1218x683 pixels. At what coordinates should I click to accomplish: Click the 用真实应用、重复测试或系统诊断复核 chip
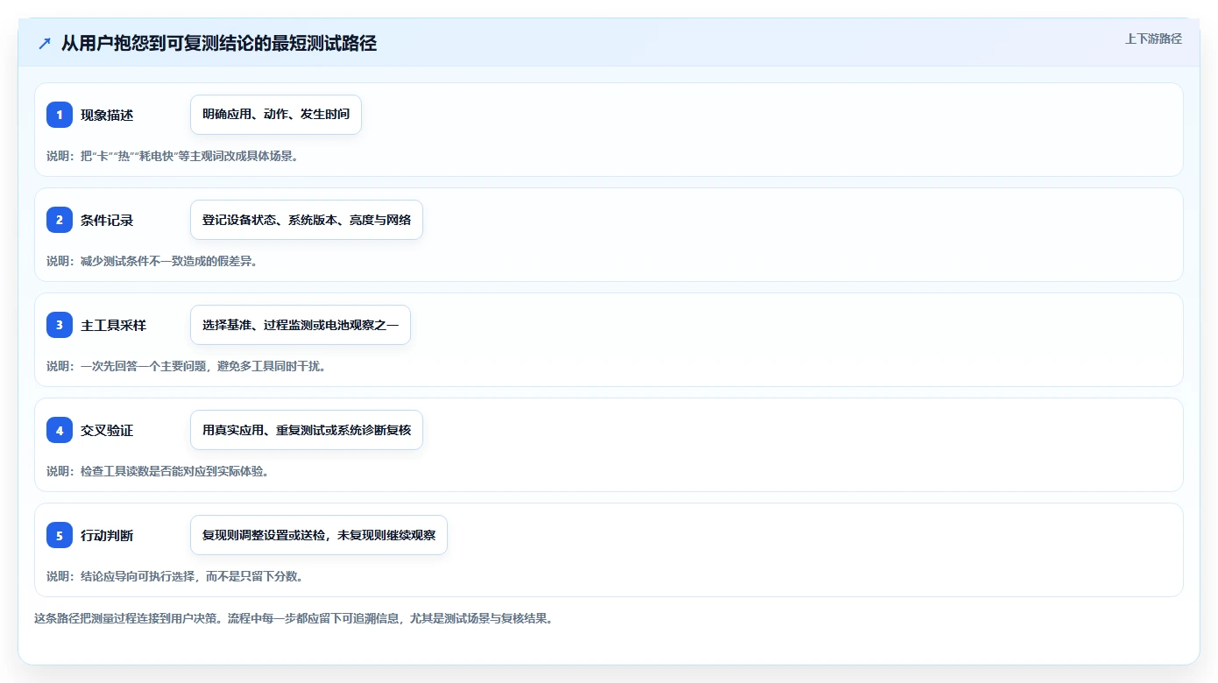[x=307, y=430]
